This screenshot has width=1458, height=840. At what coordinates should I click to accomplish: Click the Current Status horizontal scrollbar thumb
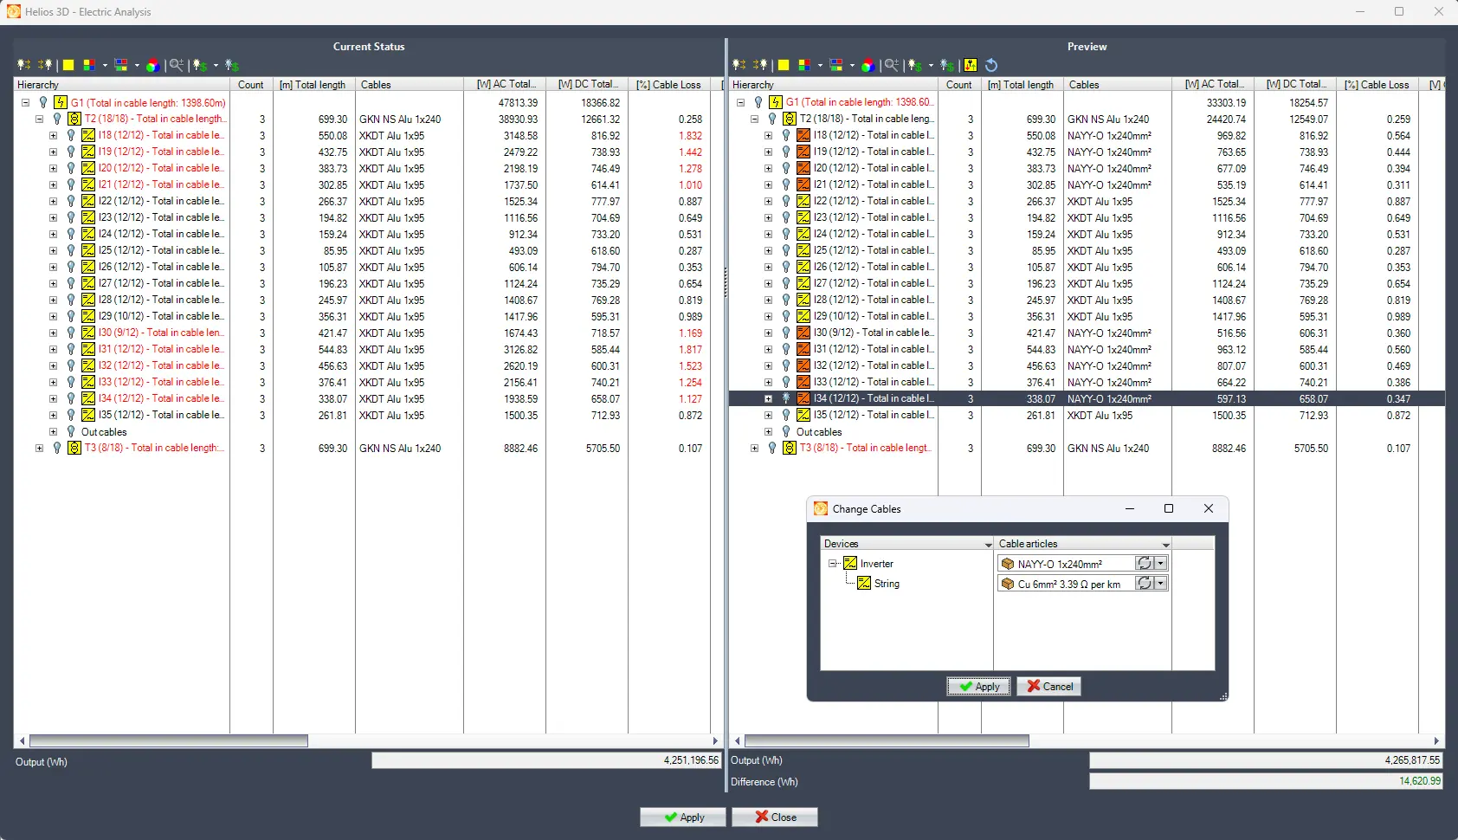[x=169, y=741]
